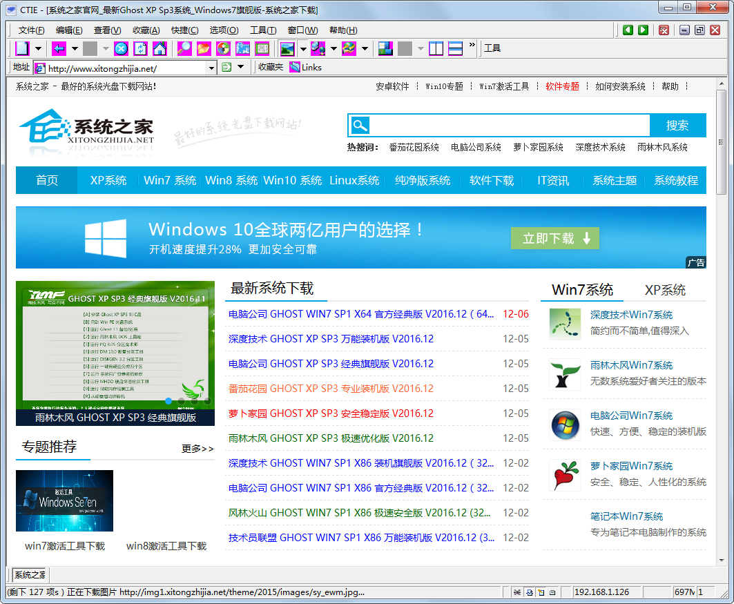
Task: Click the 搜索 search button
Action: [677, 126]
